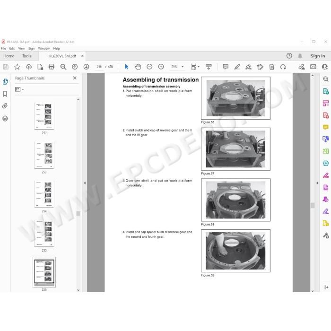This screenshot has height=331, width=331.
Task: Open the View menu
Action: coord(21,48)
